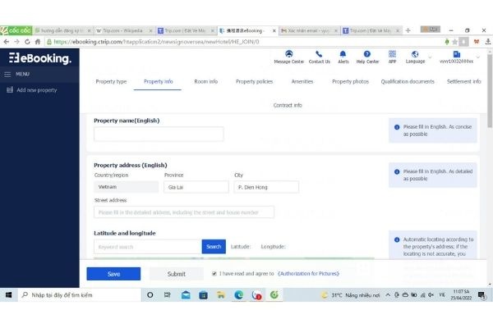Screen dimensions: 493x328
Task: Open the Mail app on taskbar
Action: click(186, 295)
